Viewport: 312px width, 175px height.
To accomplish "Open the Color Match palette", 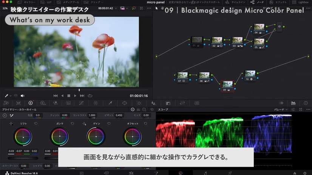I will click(18, 103).
